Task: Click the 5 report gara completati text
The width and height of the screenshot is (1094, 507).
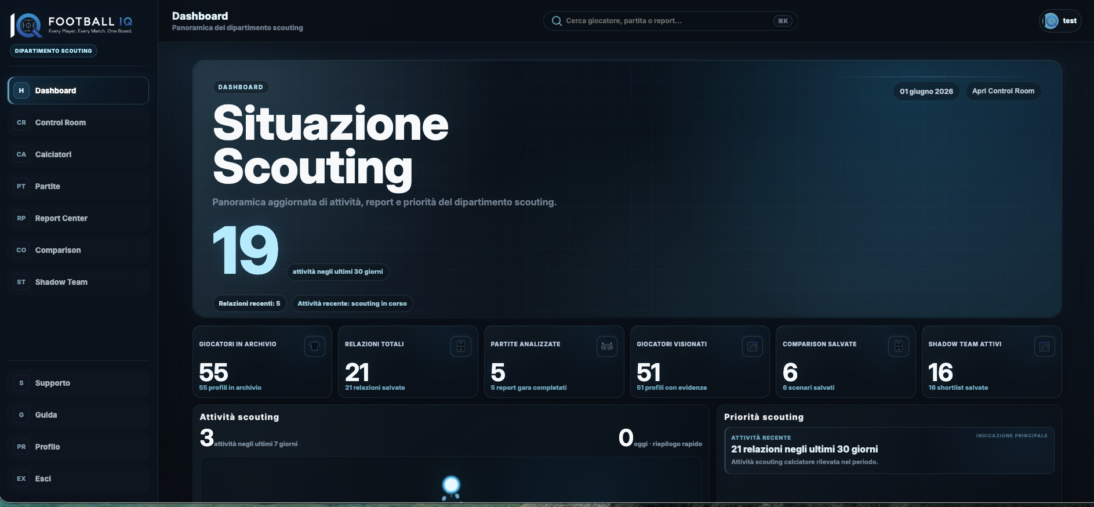Action: 529,388
